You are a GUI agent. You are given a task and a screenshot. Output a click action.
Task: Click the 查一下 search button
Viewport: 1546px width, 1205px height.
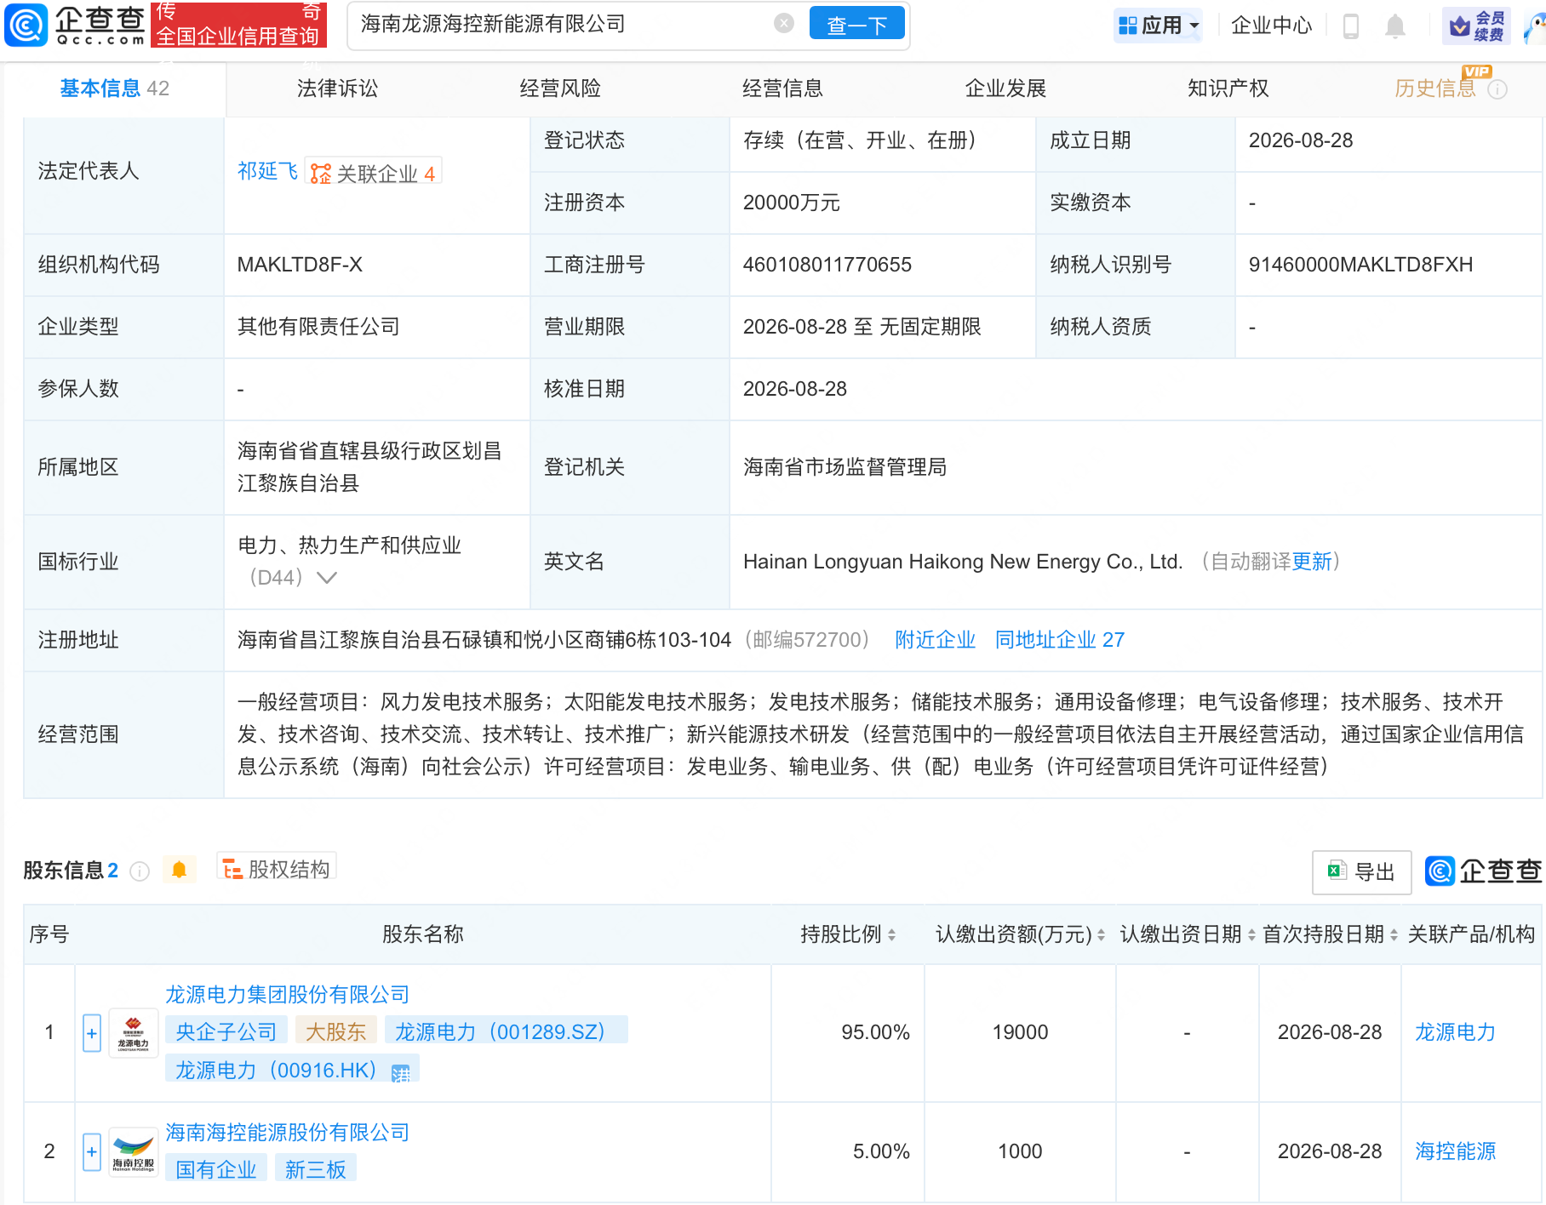coord(857,25)
